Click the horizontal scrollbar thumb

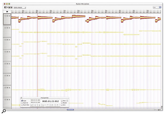coord(70,109)
